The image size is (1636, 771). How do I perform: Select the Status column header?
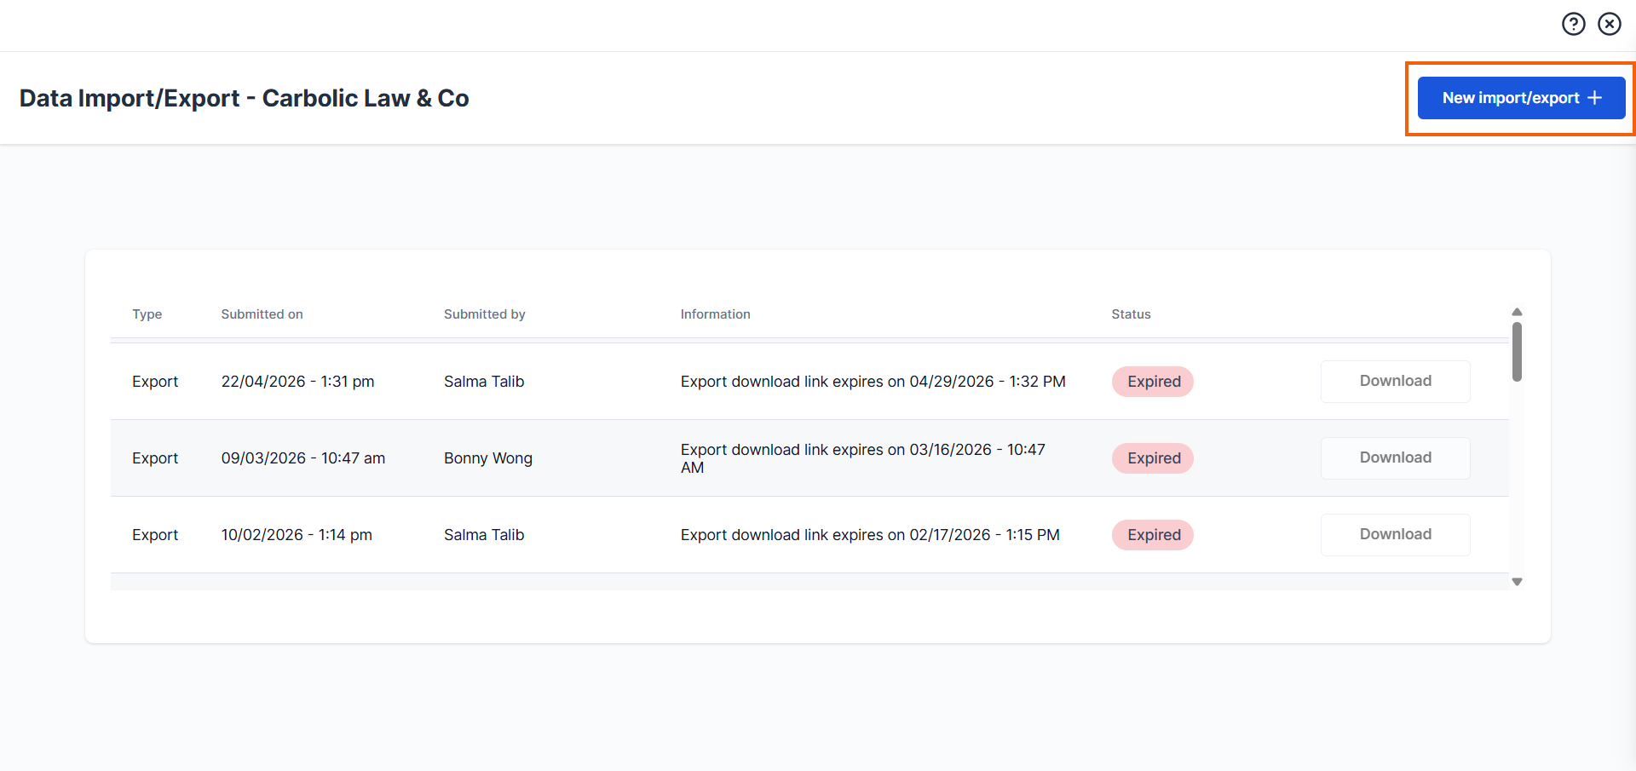pyautogui.click(x=1131, y=314)
